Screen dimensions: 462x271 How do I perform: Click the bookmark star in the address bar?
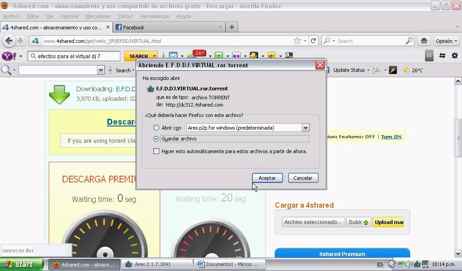pyautogui.click(x=297, y=41)
